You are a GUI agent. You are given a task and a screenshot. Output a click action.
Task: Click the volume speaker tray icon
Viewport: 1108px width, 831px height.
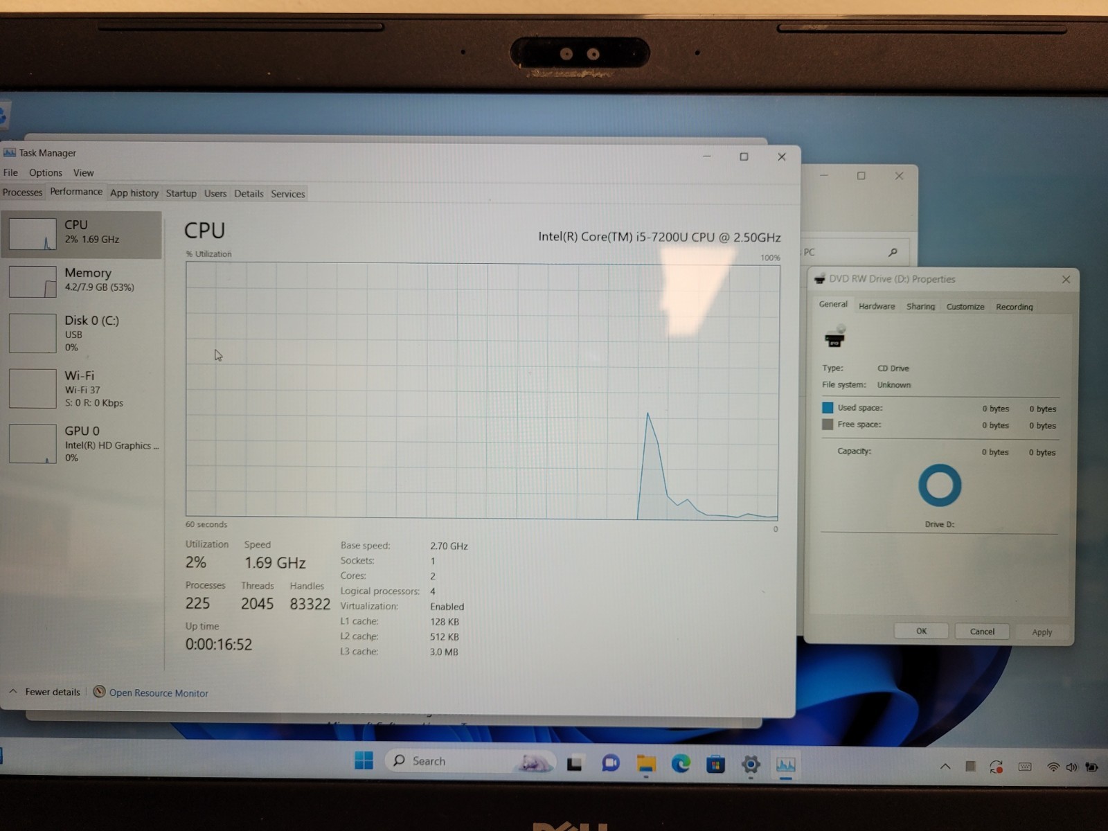(1072, 767)
